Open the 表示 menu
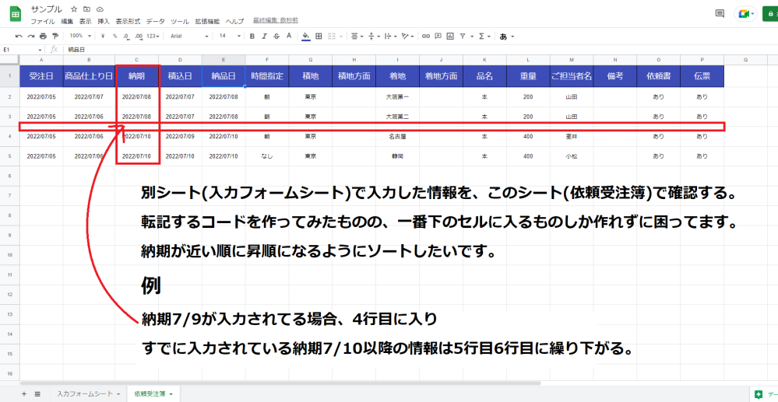 86,21
